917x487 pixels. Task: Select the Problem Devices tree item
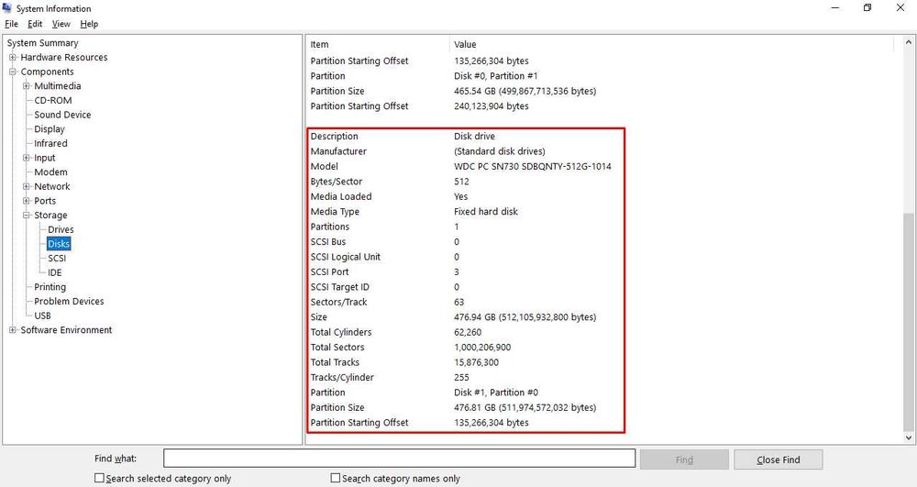[x=69, y=302]
